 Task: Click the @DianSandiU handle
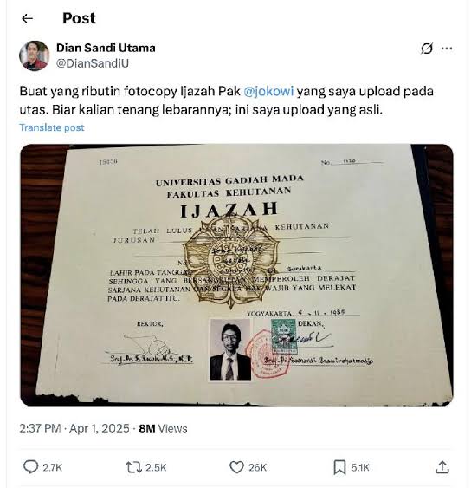[93, 63]
